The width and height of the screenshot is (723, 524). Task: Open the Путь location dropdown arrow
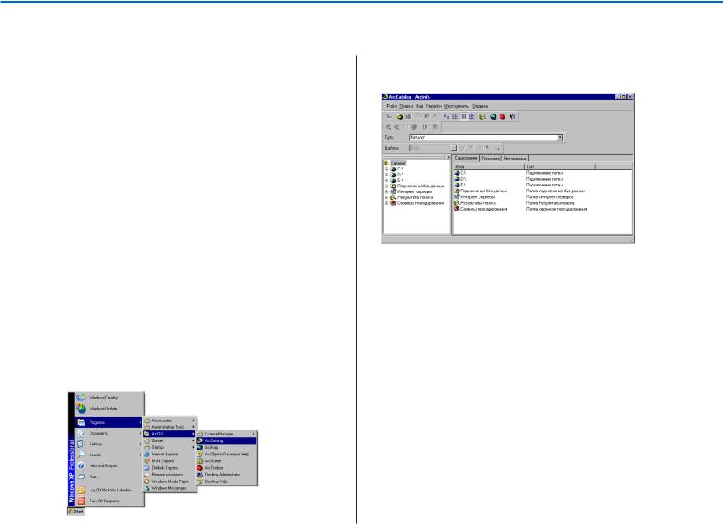(560, 137)
